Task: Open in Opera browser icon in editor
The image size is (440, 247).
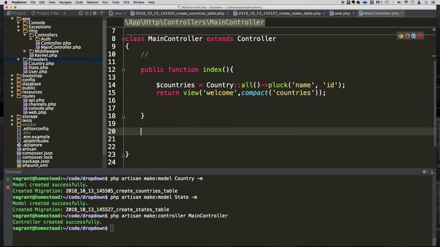Action: [420, 36]
